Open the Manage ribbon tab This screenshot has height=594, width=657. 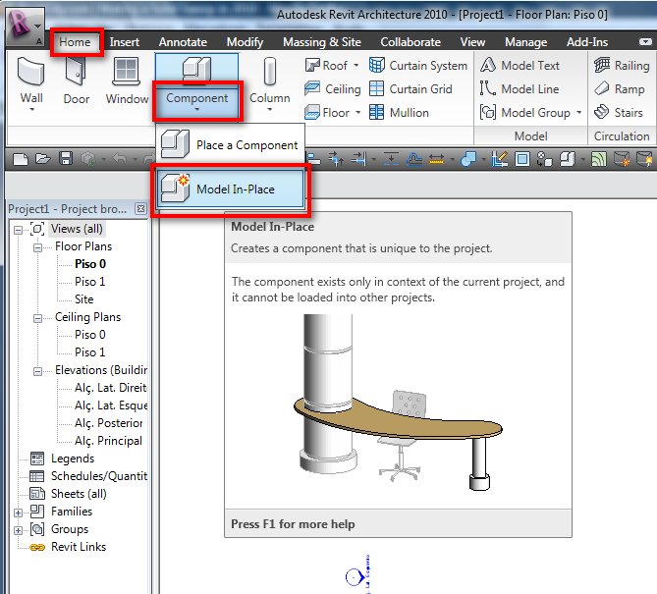[525, 42]
